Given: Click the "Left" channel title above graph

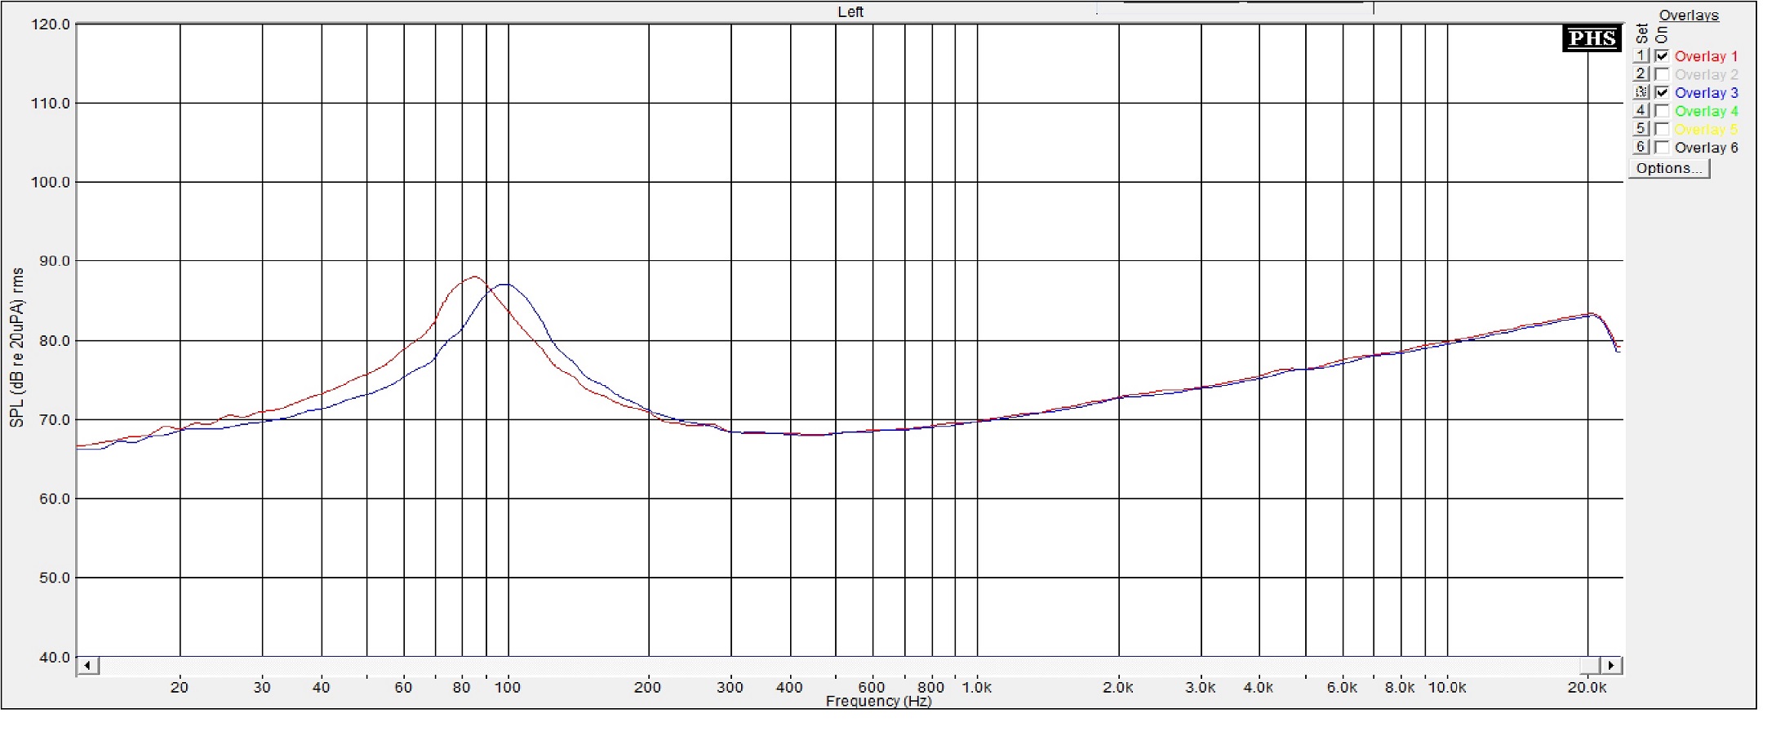Looking at the screenshot, I should tap(850, 11).
